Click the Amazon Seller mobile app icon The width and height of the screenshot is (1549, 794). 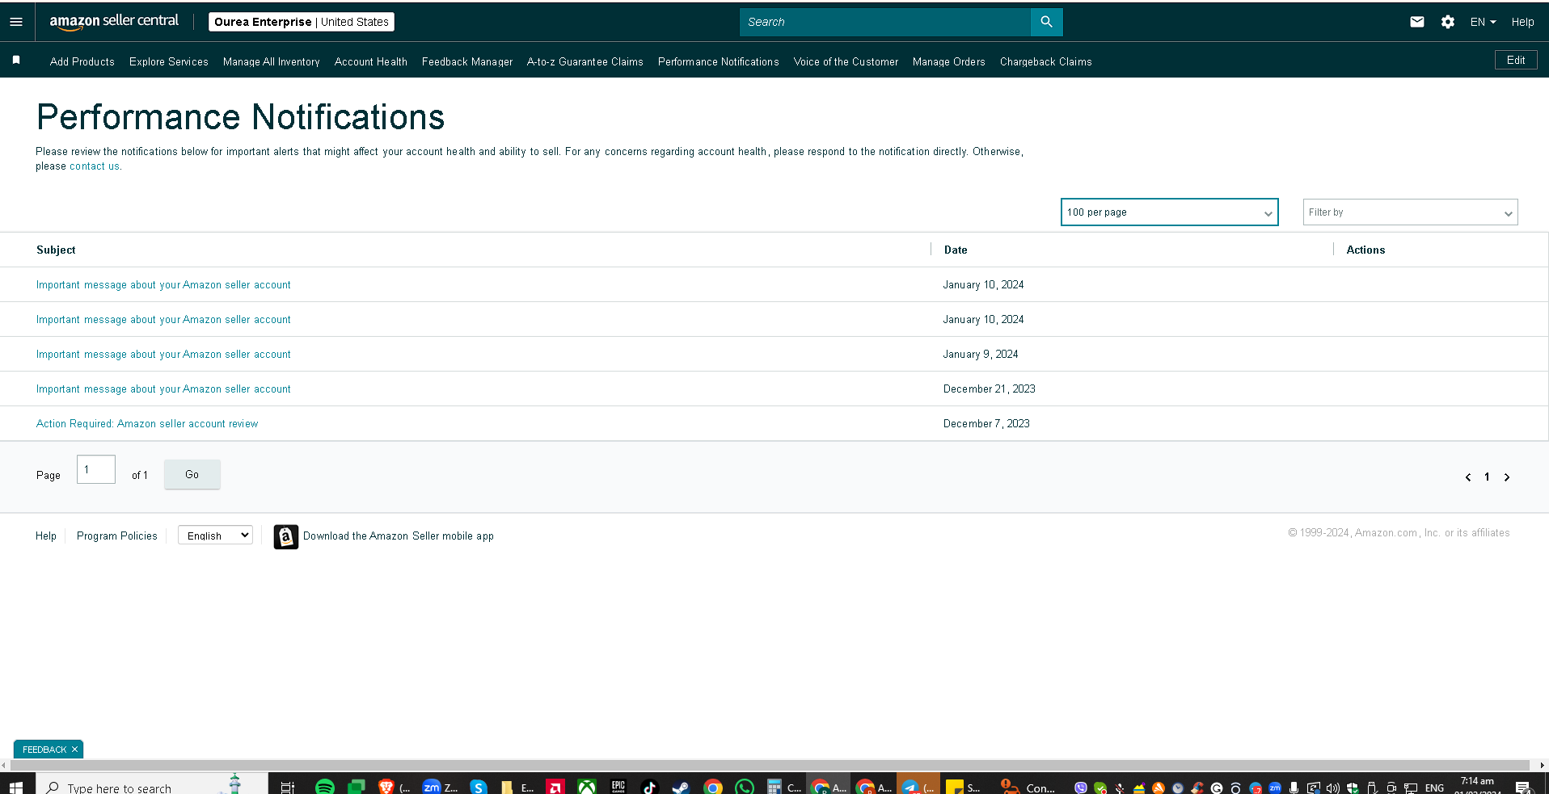click(285, 536)
